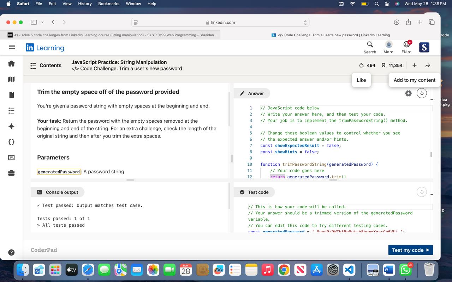The image size is (452, 282).
Task: Click the linkedin.com address bar
Action: [x=220, y=22]
